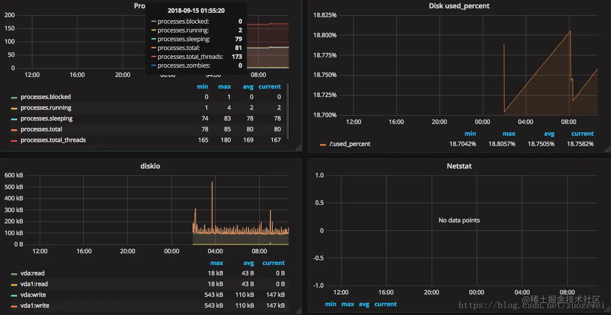Screen dimensions: 611x315
Task: Sort Disk used_percent legend by current
Action: point(583,134)
